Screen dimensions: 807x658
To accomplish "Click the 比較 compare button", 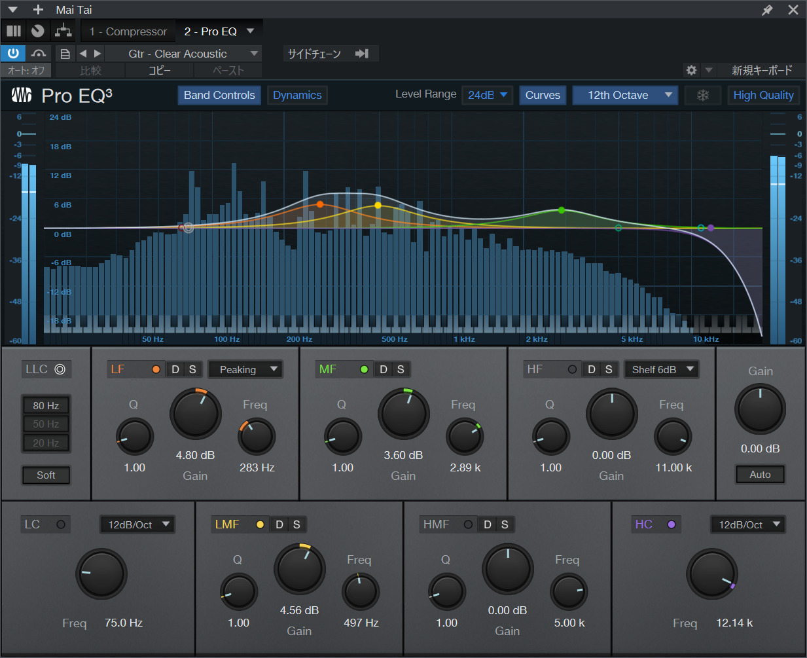I will [x=90, y=70].
